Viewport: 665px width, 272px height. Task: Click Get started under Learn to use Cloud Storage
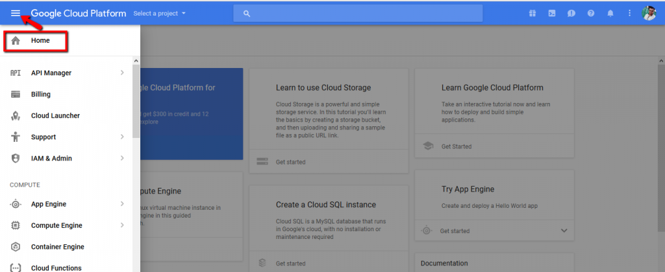click(290, 162)
